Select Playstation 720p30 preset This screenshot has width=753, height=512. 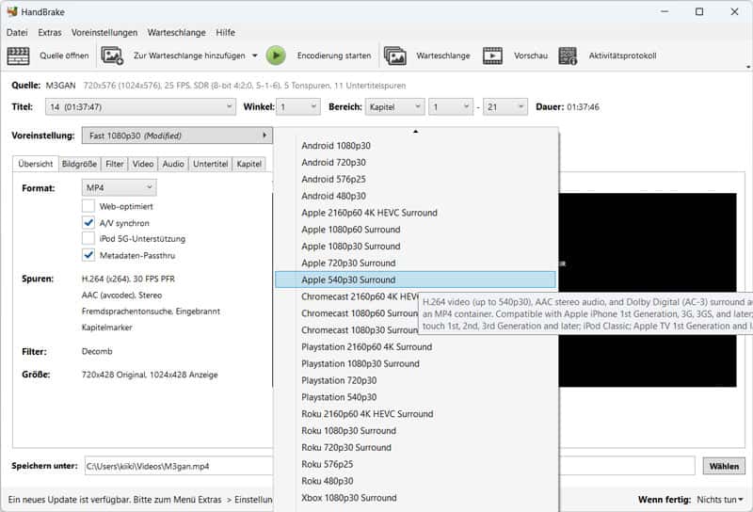point(415,380)
